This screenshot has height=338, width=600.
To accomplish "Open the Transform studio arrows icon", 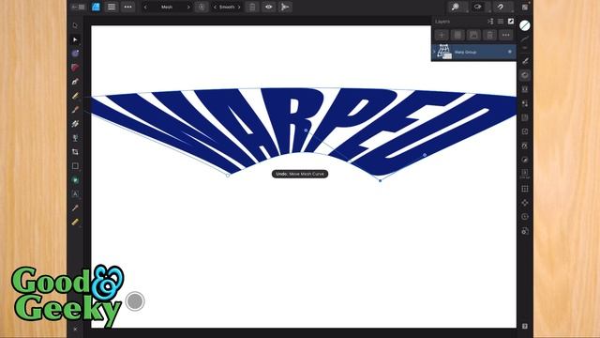I will point(525,203).
